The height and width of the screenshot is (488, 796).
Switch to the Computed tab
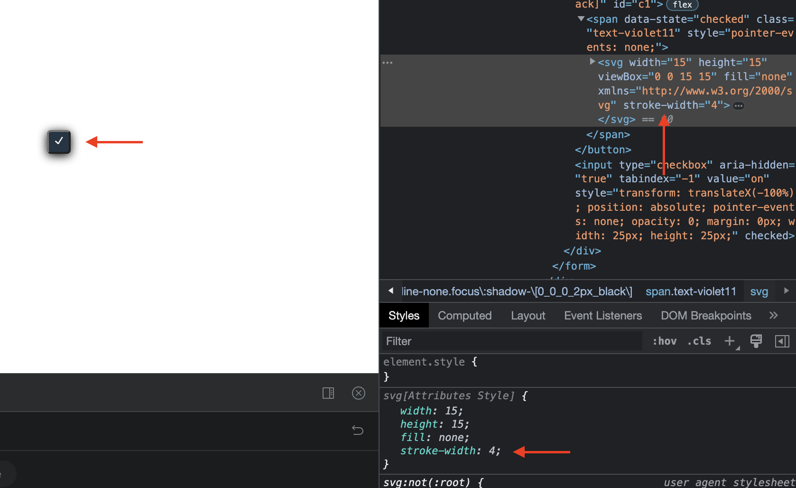(x=464, y=315)
